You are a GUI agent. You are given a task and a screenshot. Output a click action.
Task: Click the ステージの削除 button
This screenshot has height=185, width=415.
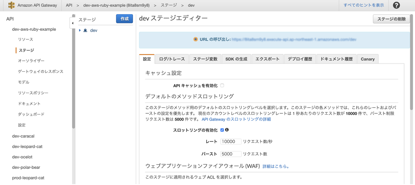[x=391, y=19]
